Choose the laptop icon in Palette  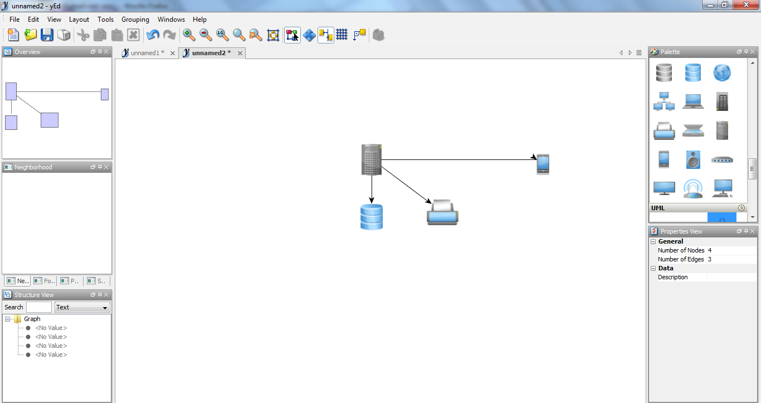tap(693, 101)
